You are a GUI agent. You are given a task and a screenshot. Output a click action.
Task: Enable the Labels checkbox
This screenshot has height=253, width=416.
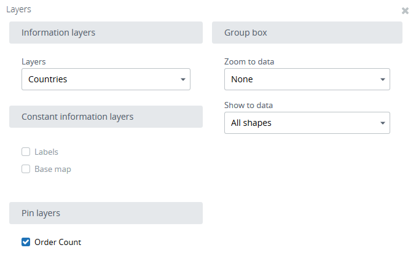coord(26,152)
